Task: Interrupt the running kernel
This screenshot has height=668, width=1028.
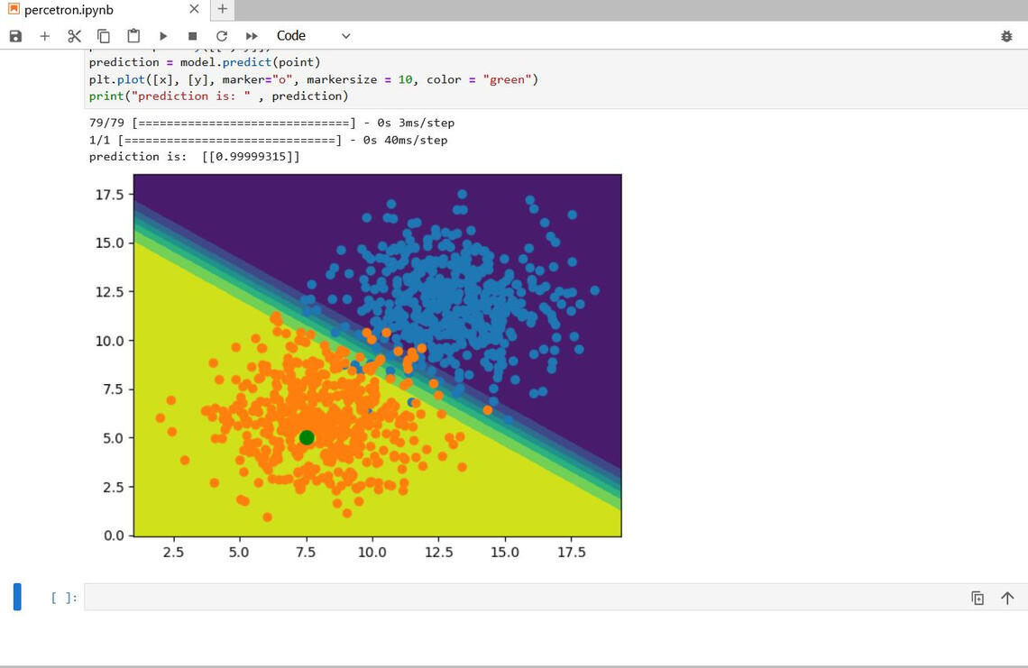Action: [x=191, y=35]
